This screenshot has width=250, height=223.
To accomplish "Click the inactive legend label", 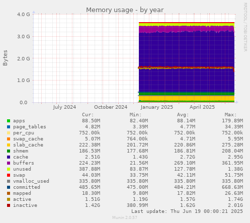I will click(25, 205).
